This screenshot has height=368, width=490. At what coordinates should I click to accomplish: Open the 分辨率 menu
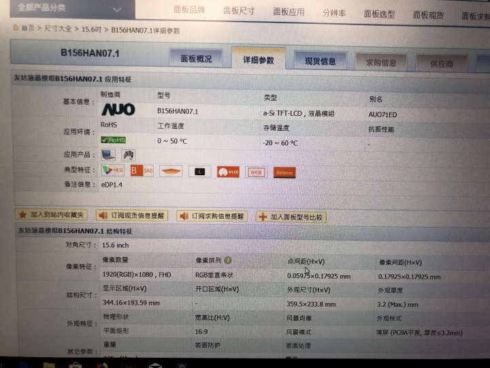point(334,13)
